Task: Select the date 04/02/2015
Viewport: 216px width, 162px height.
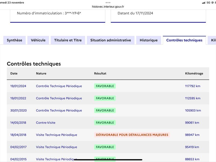Action: [18, 159]
